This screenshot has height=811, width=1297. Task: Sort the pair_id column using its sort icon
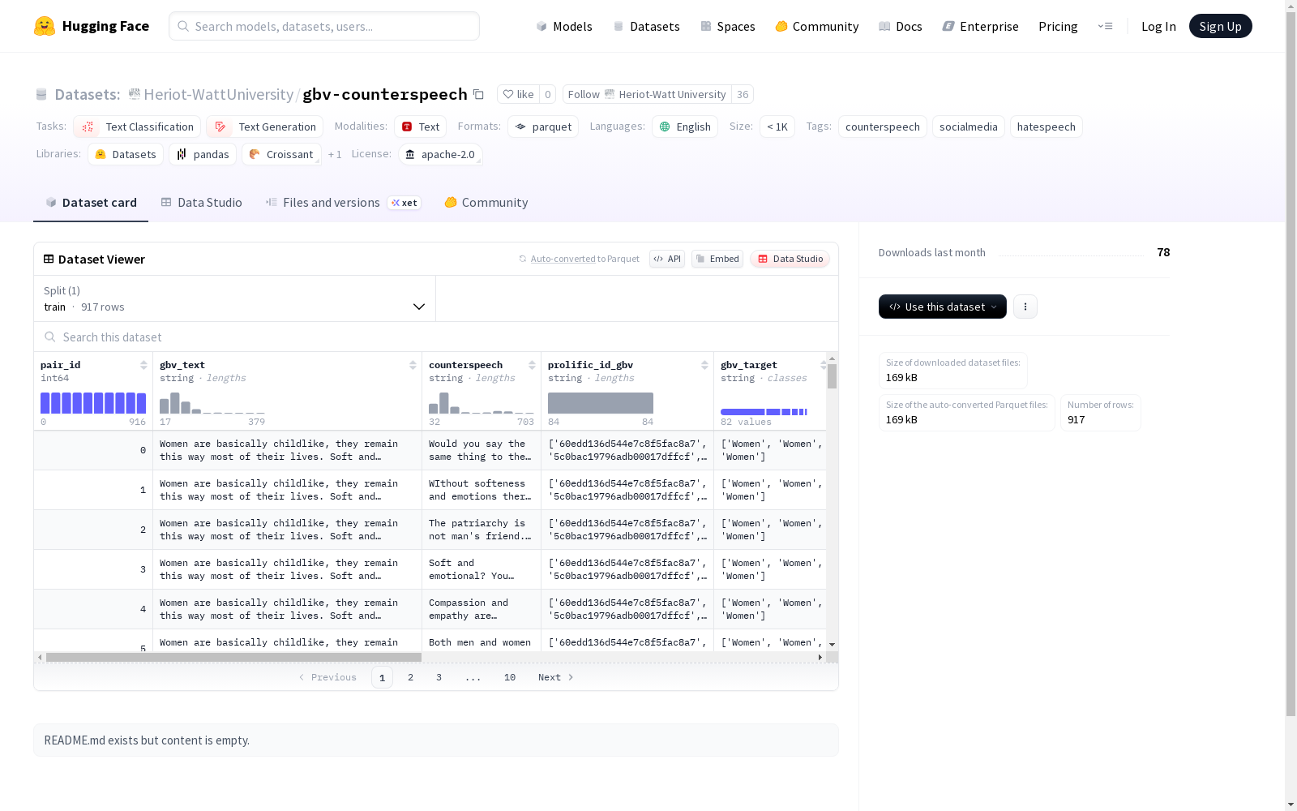[x=143, y=365]
